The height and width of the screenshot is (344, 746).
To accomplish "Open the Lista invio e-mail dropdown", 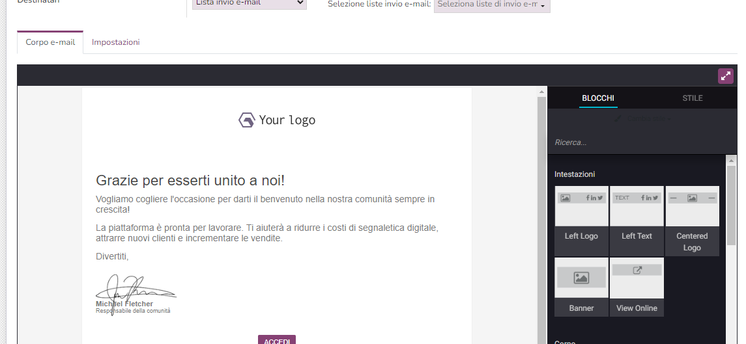I will tap(249, 3).
